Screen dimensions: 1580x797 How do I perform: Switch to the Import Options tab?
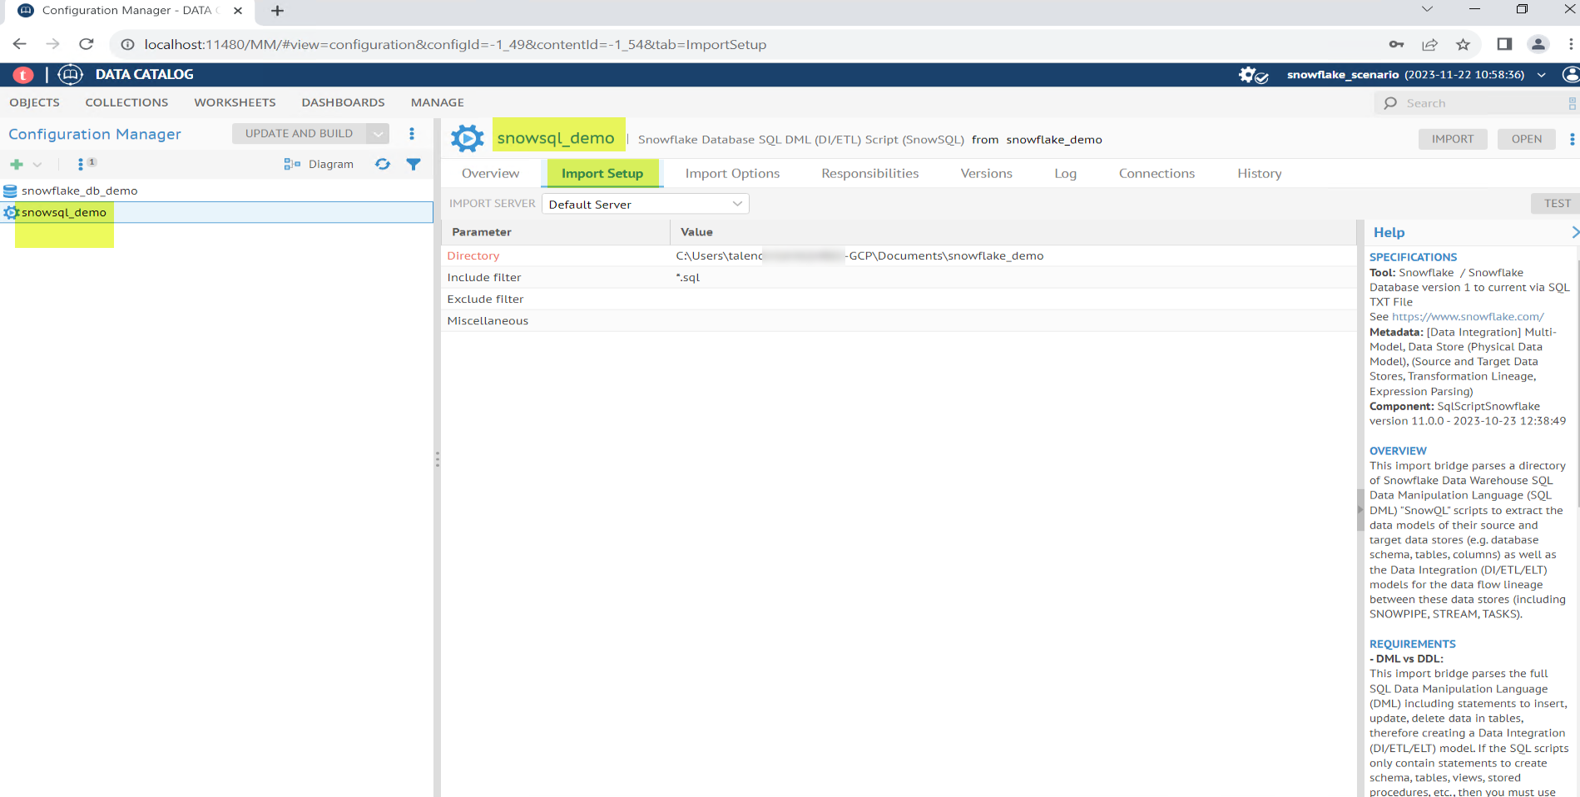[732, 174]
